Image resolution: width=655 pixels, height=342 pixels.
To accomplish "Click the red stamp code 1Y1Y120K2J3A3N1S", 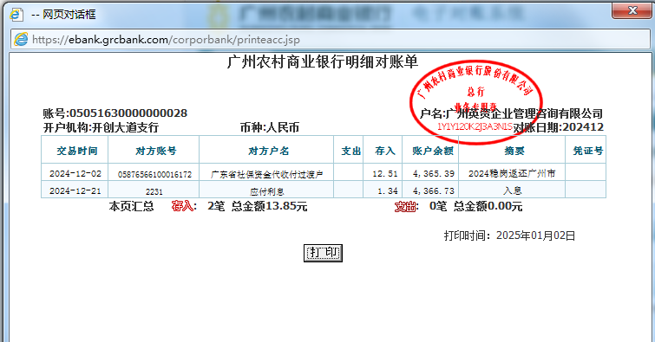I will pyautogui.click(x=475, y=126).
